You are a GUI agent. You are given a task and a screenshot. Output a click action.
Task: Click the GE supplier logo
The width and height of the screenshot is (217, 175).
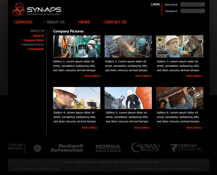pyautogui.click(x=37, y=148)
